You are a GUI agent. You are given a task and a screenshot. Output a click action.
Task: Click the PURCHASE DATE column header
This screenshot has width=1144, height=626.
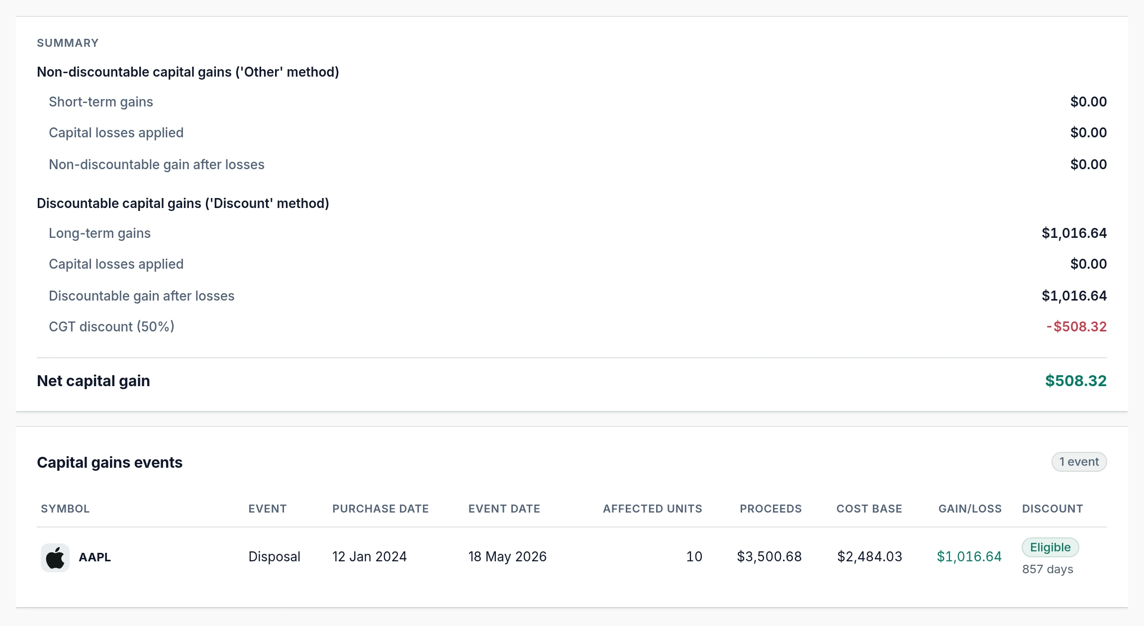click(x=381, y=509)
